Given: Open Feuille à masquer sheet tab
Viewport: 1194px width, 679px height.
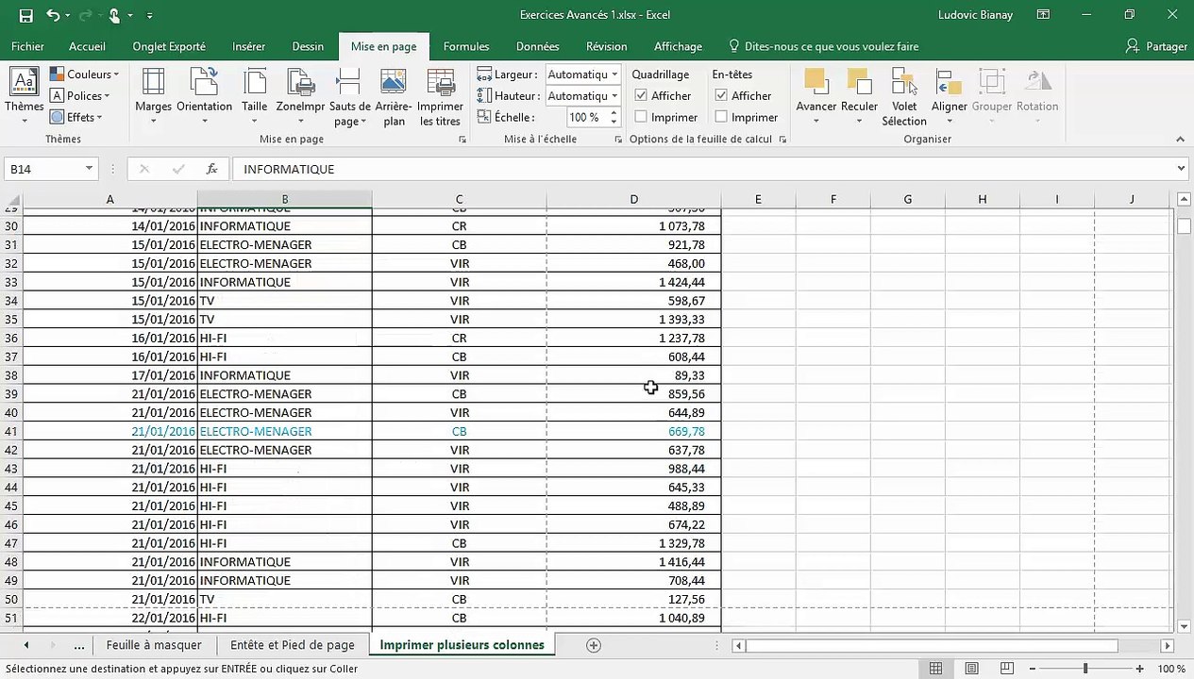Looking at the screenshot, I should pos(154,645).
